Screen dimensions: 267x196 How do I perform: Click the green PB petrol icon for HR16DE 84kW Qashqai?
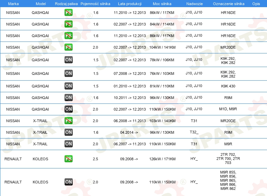coord(68,24)
